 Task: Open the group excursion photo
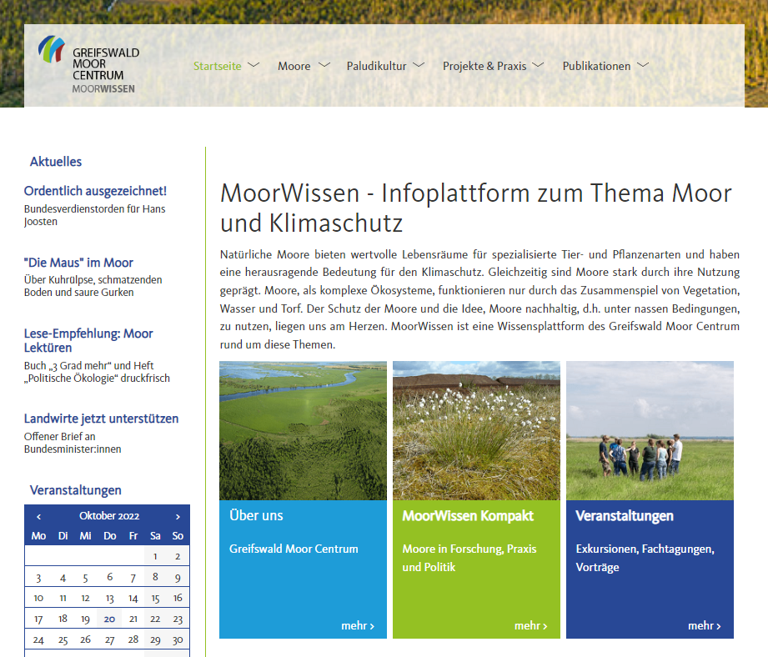[650, 430]
